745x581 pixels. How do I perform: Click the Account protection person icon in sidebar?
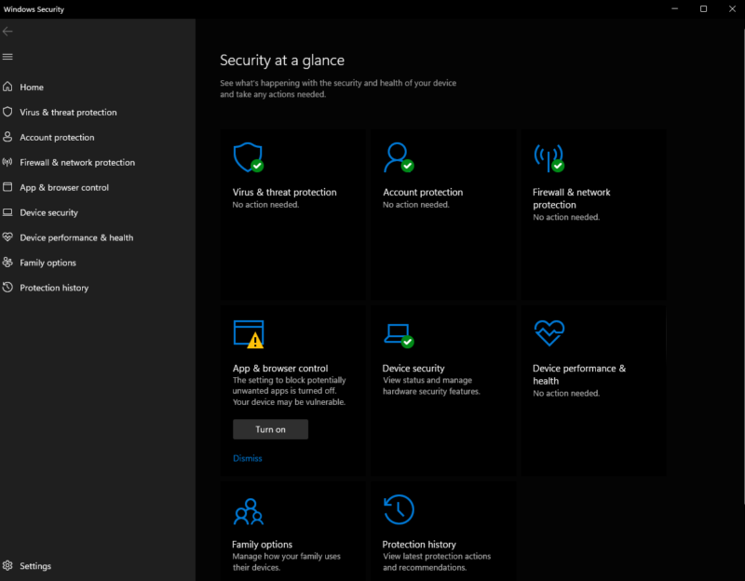click(x=7, y=137)
